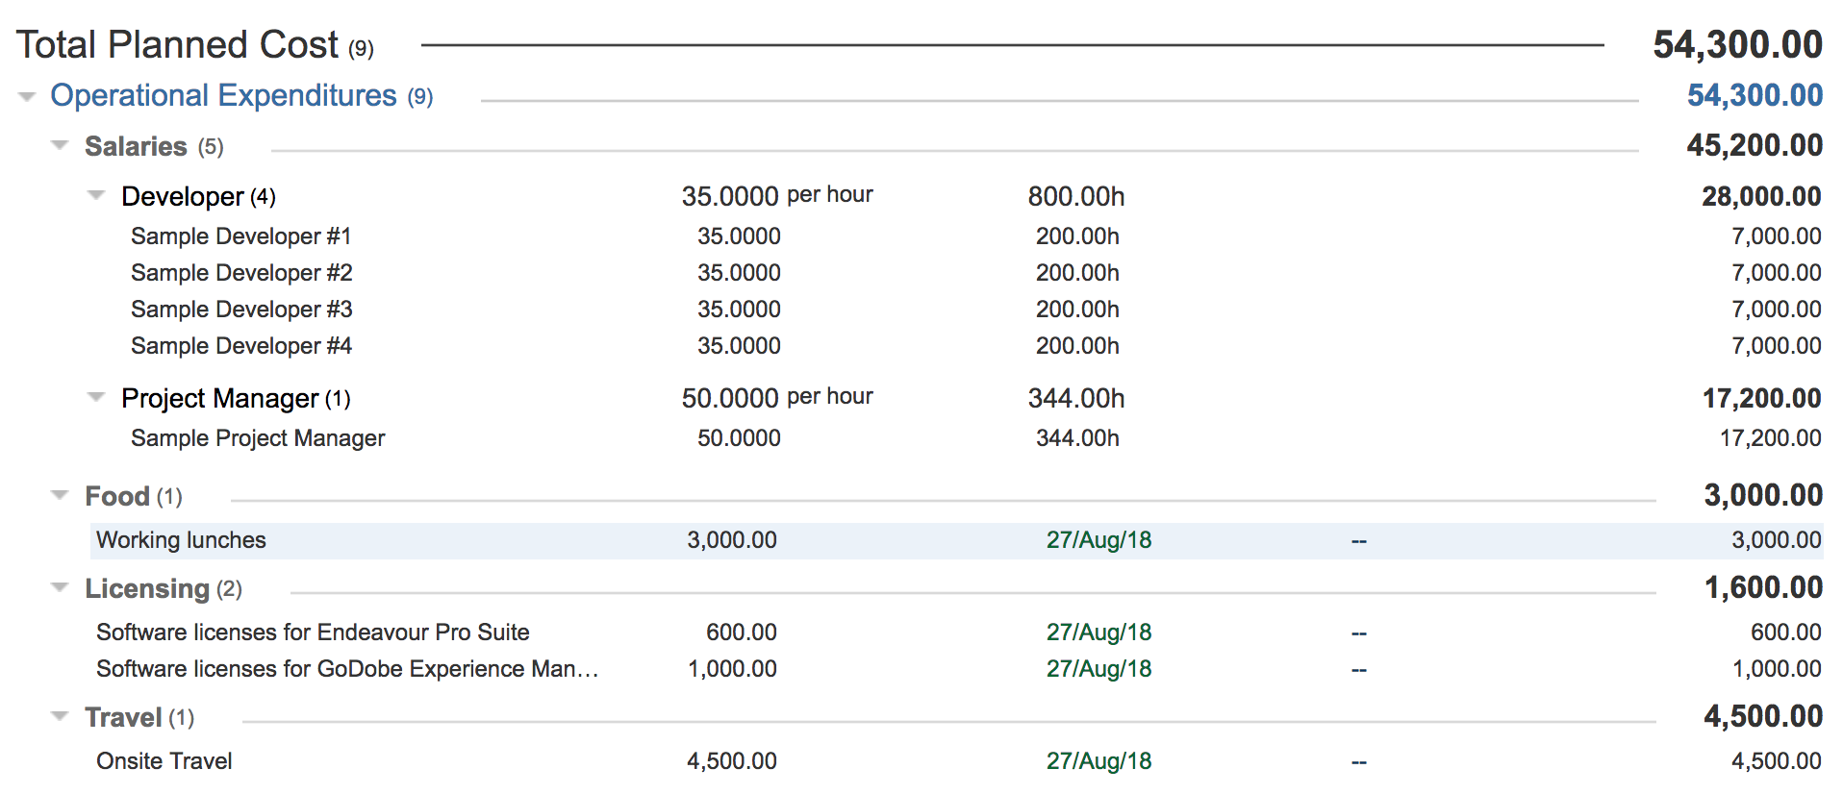
Task: Open the Operational Expenditures link
Action: point(223,95)
